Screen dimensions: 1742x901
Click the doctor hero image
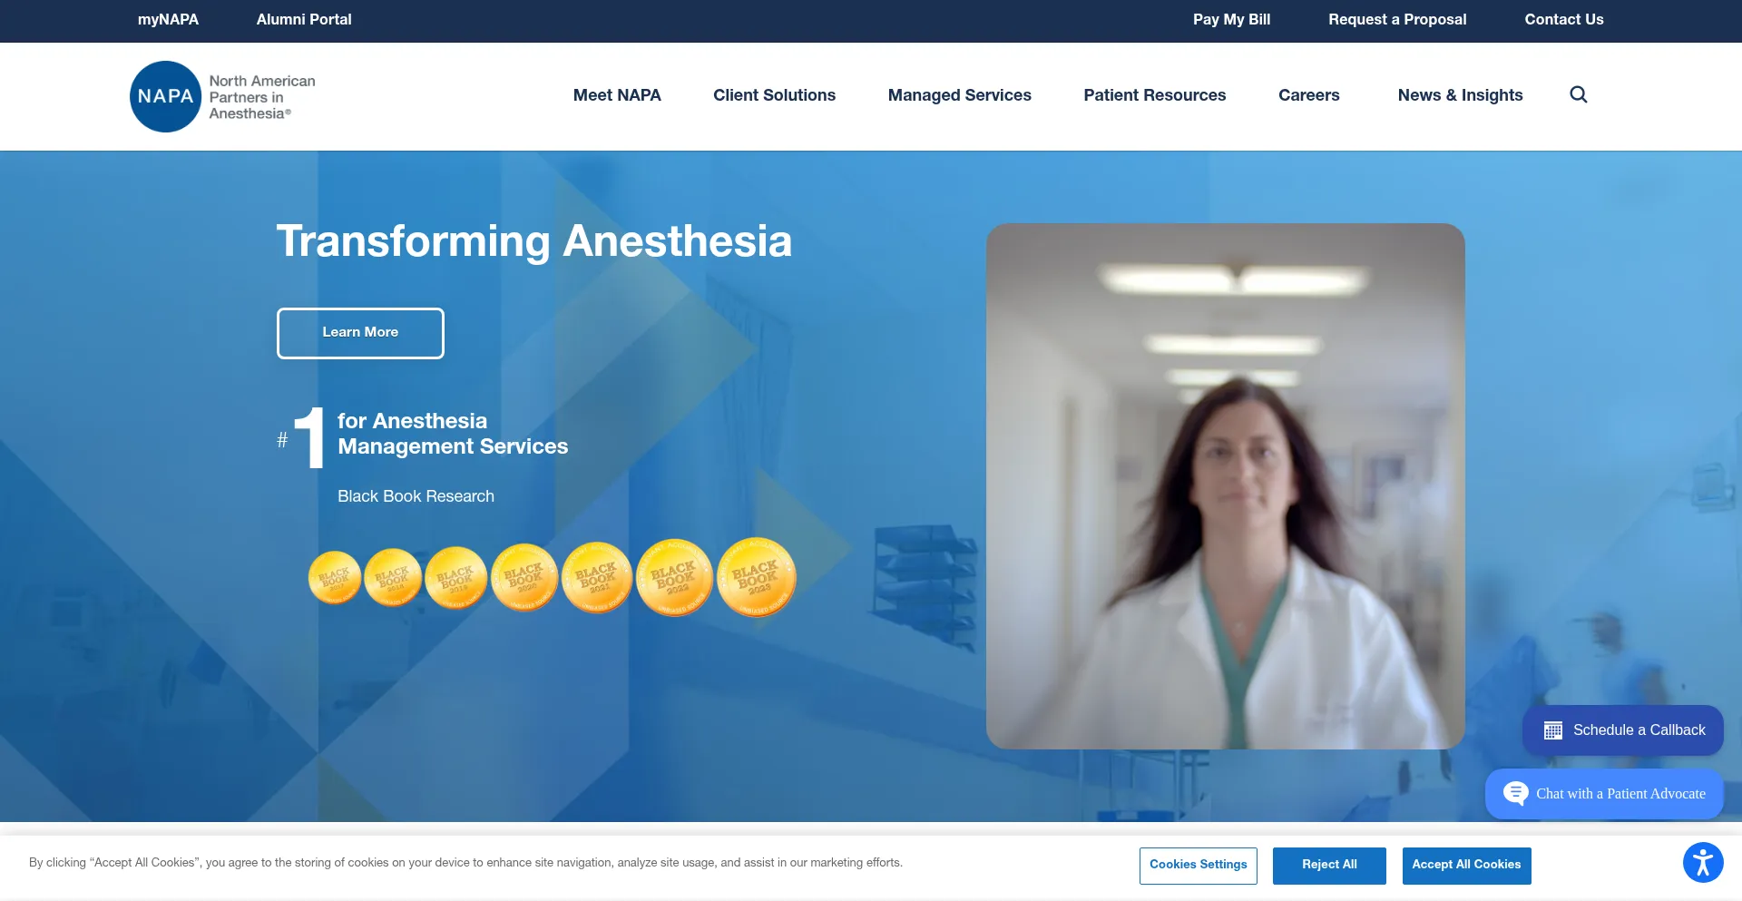coord(1225,486)
